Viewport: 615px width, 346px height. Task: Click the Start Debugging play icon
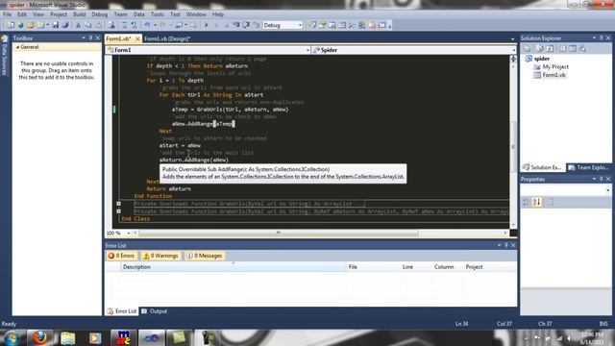[x=207, y=25]
